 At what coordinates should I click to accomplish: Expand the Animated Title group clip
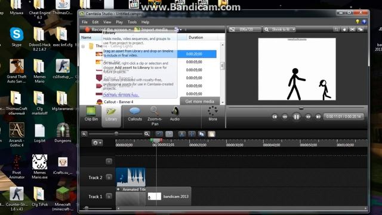click(118, 189)
